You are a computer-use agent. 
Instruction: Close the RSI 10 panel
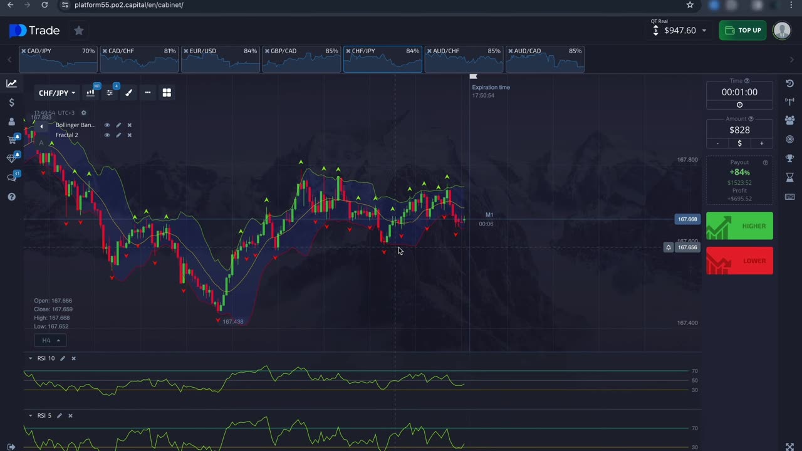[73, 358]
